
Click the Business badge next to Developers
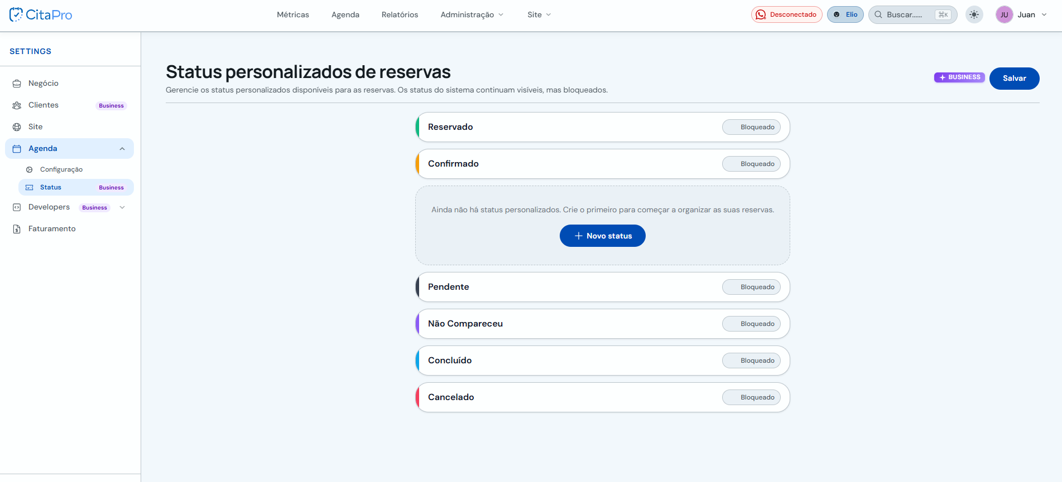tap(95, 208)
